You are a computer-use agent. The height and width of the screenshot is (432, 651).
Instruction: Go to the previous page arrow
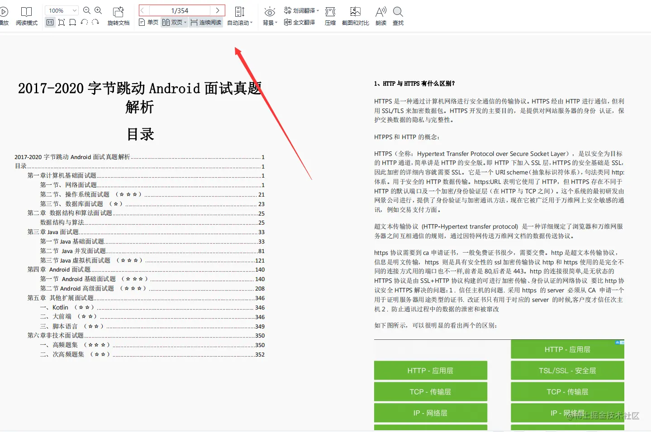[x=142, y=10]
